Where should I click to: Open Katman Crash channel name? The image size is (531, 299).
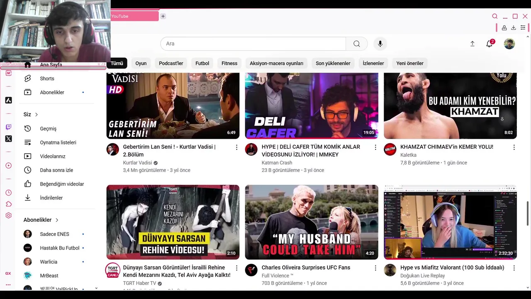point(277,163)
